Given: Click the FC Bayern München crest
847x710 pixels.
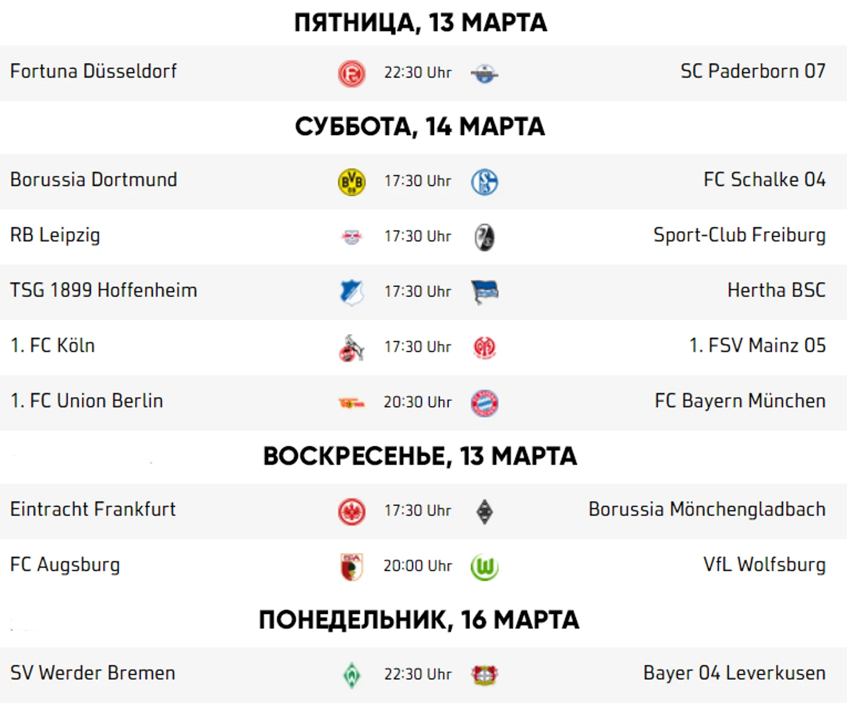Looking at the screenshot, I should [x=484, y=403].
